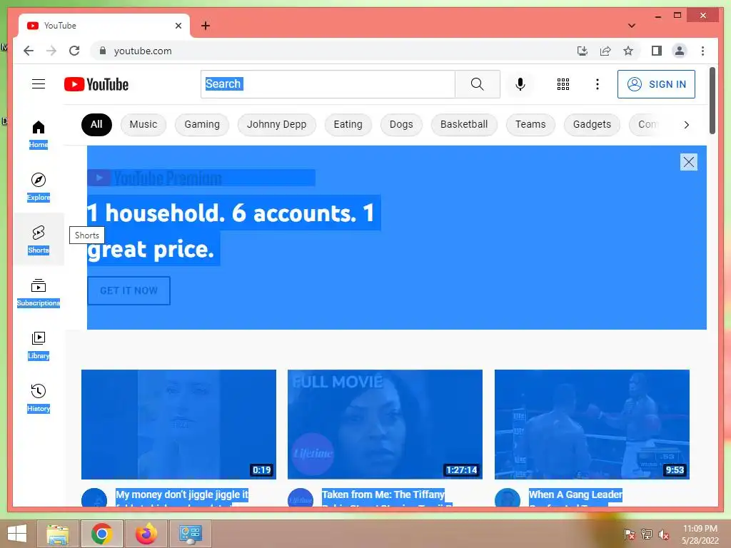Viewport: 731px width, 548px height.
Task: Open the 0:19 video thumbnail
Action: tap(178, 424)
